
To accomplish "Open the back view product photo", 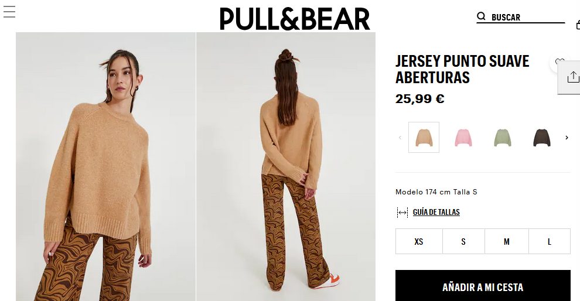I will [x=286, y=166].
